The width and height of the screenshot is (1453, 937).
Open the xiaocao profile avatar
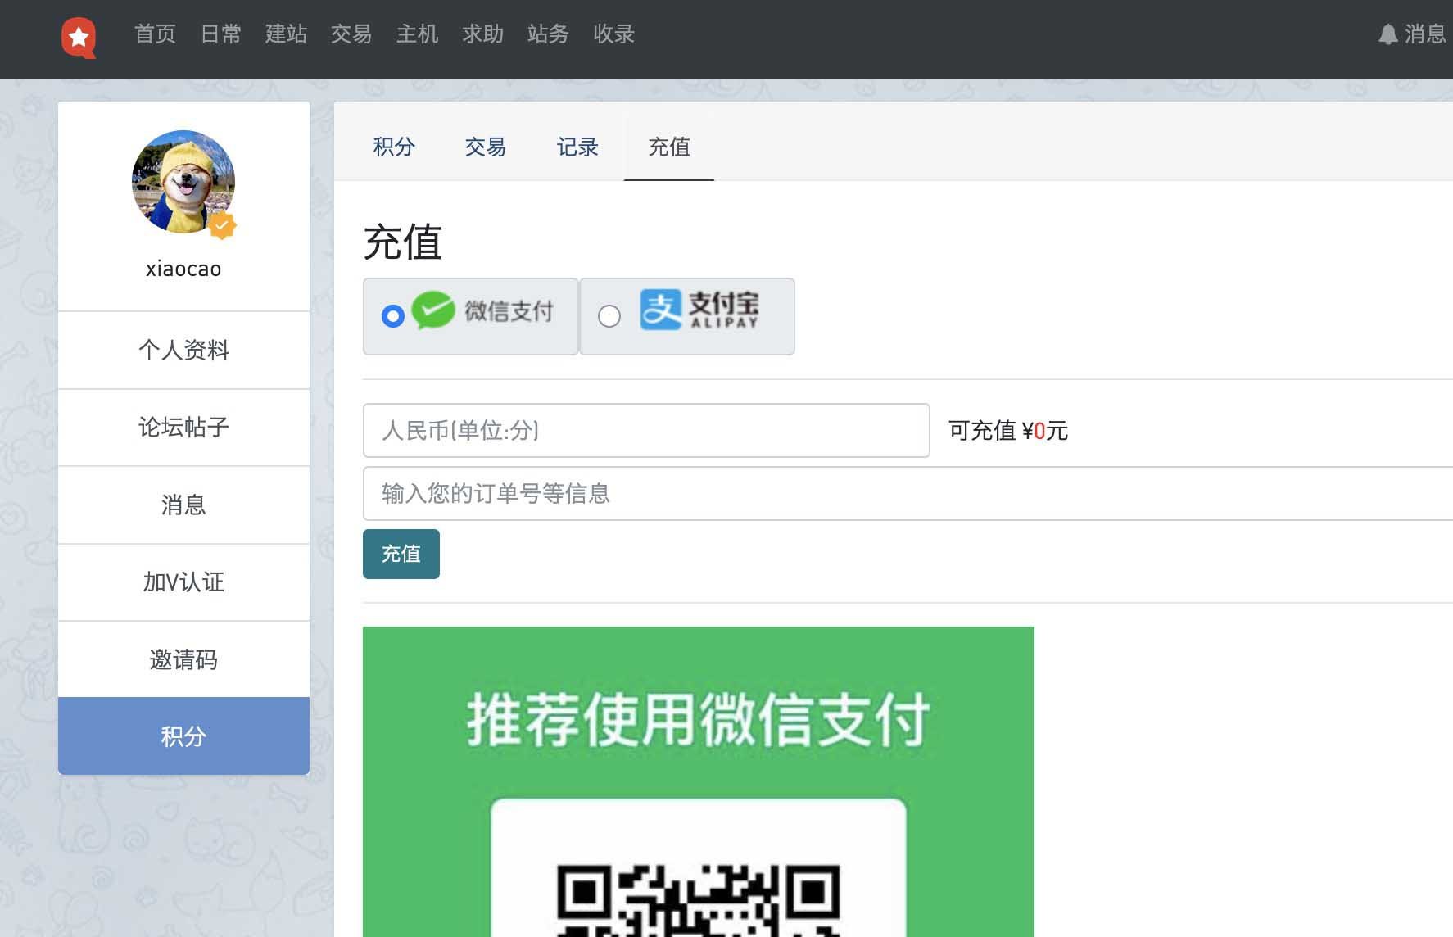(183, 182)
